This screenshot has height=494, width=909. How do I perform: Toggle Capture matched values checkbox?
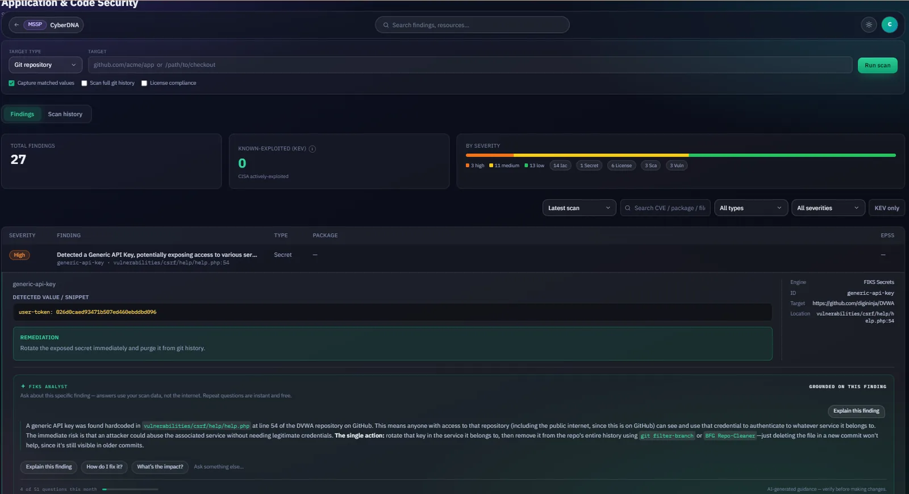[x=12, y=83]
